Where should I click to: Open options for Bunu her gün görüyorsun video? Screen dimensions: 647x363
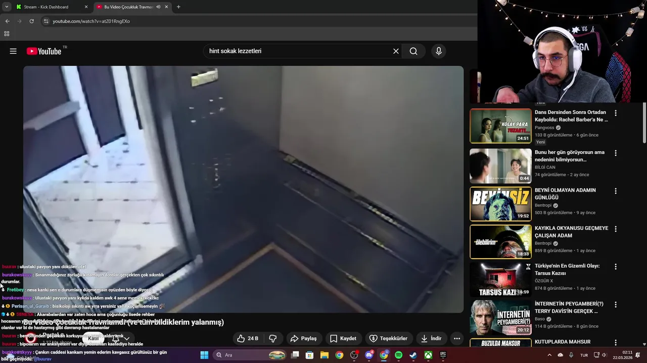[615, 153]
